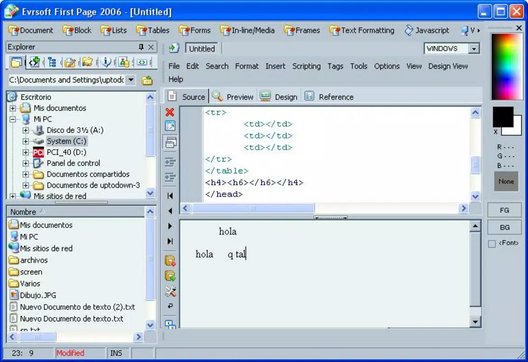Screen dimensions: 528x362
Task: Open the Tags menu
Action: pos(335,66)
